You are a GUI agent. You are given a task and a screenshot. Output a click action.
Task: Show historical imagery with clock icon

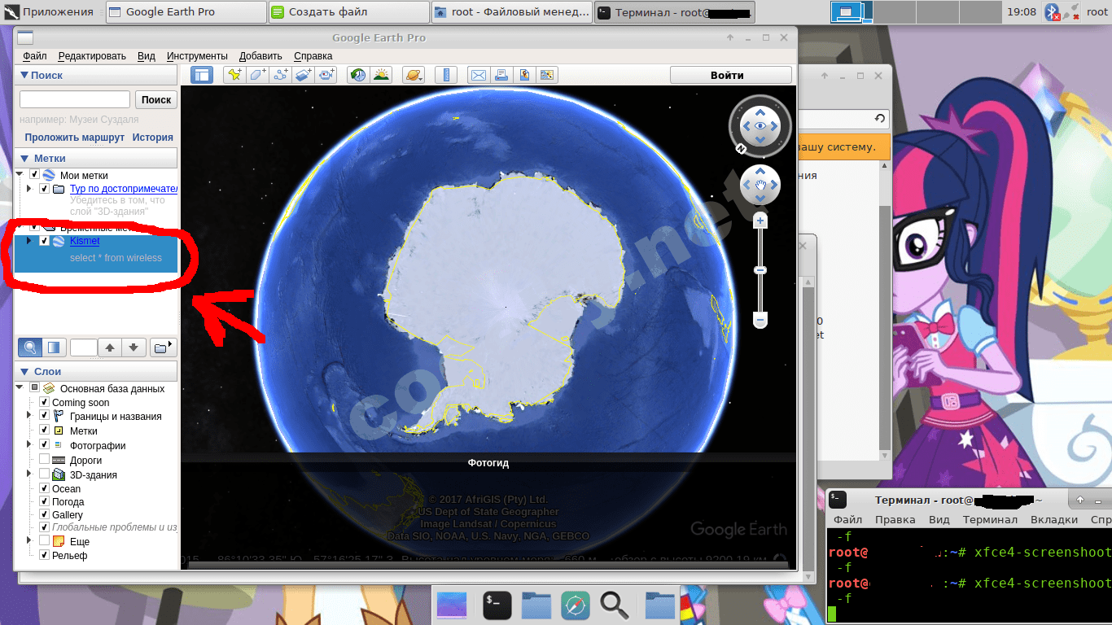pos(358,75)
